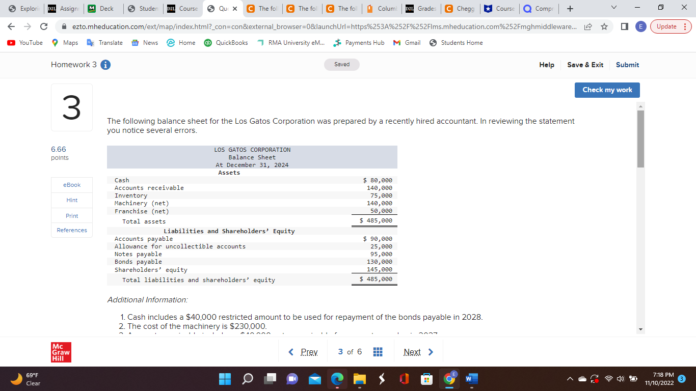Print the question
The height and width of the screenshot is (391, 696).
click(72, 216)
